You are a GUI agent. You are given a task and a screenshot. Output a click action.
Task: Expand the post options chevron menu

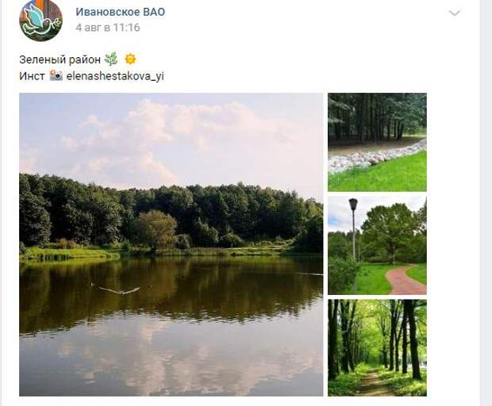pyautogui.click(x=455, y=13)
